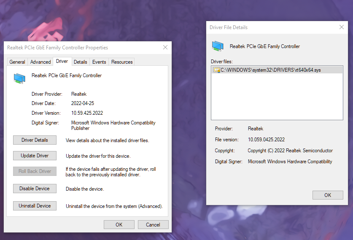Viewport: 353px width, 240px height.
Task: Click 'View details about the installed driver files.' text
Action: pyautogui.click(x=108, y=140)
